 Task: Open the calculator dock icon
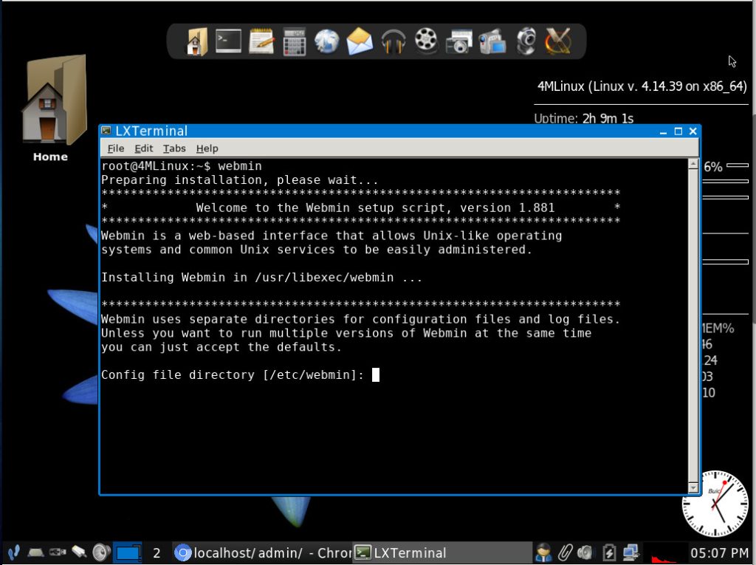pos(294,41)
